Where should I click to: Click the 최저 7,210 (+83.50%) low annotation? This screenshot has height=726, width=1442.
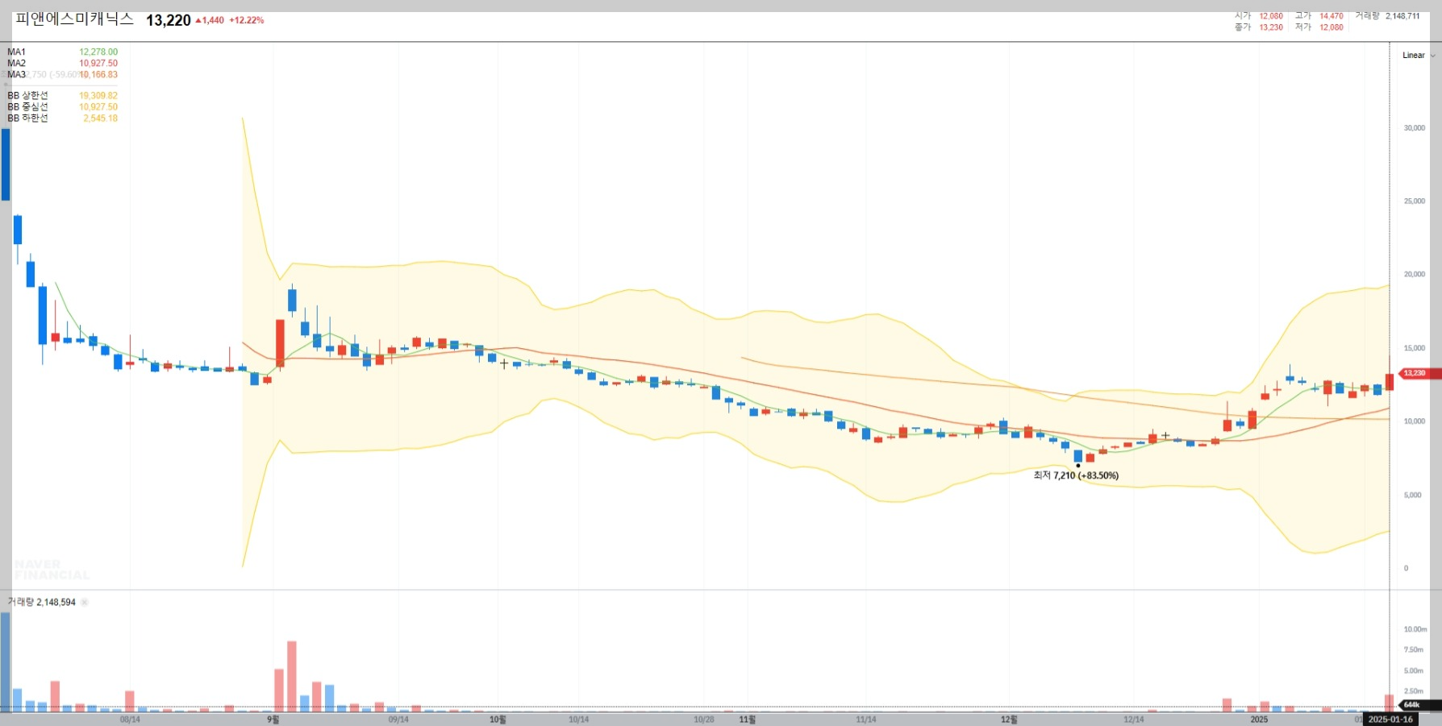[1076, 475]
